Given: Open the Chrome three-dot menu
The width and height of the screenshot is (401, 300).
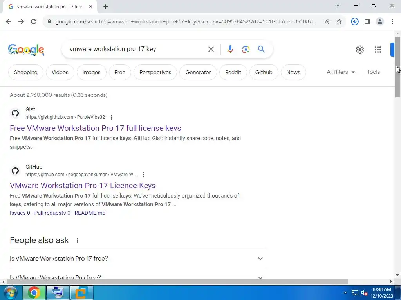Looking at the screenshot, I should click(x=392, y=21).
